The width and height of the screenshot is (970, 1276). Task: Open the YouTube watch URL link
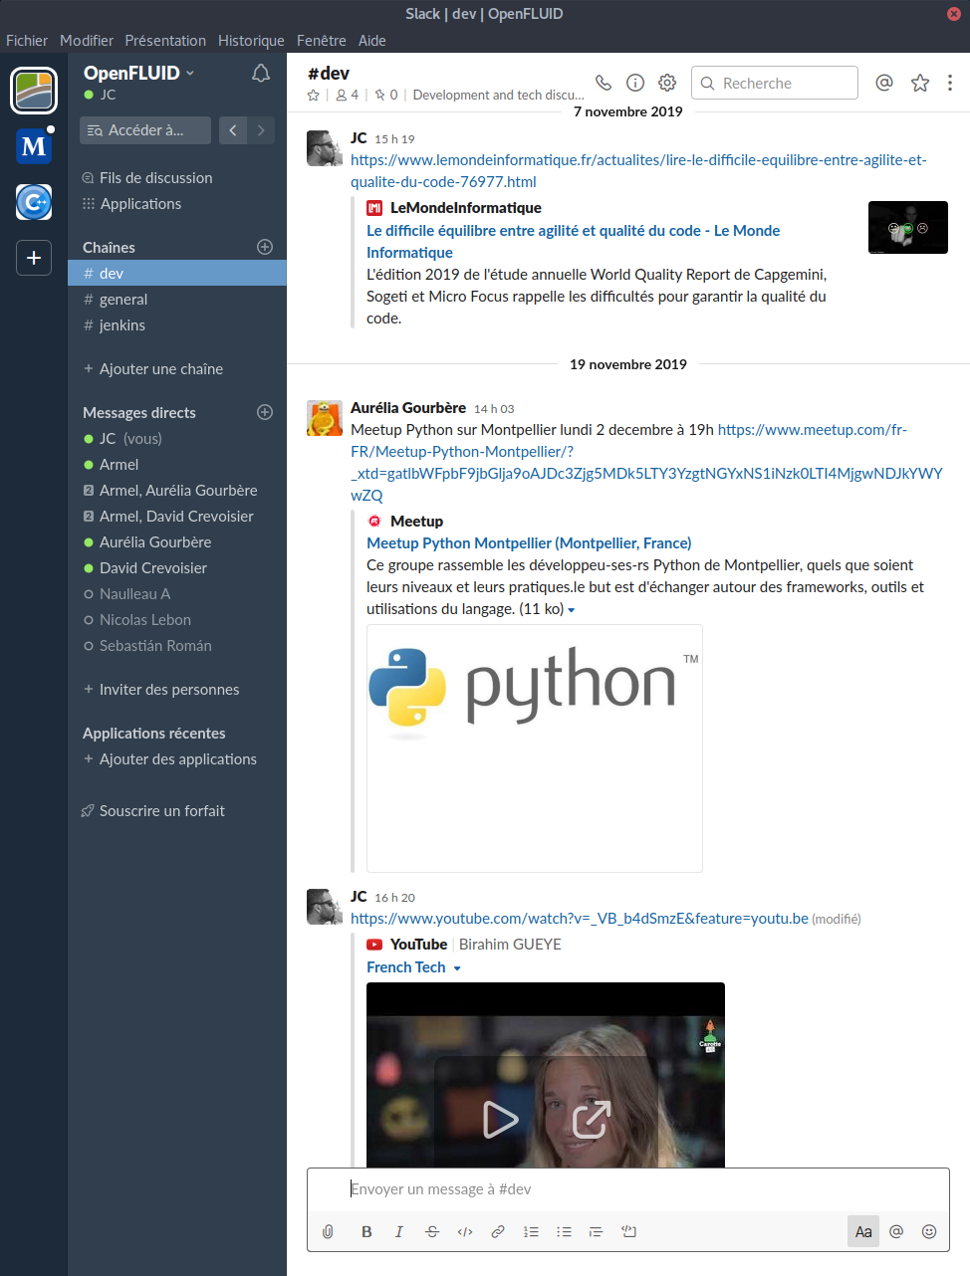click(580, 918)
